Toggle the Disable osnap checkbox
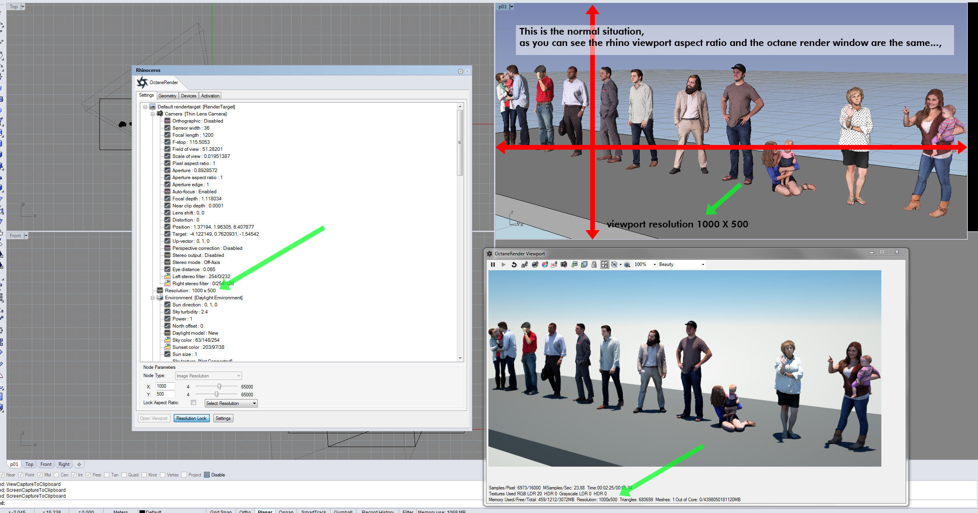Viewport: 978px width, 513px height. (x=207, y=475)
